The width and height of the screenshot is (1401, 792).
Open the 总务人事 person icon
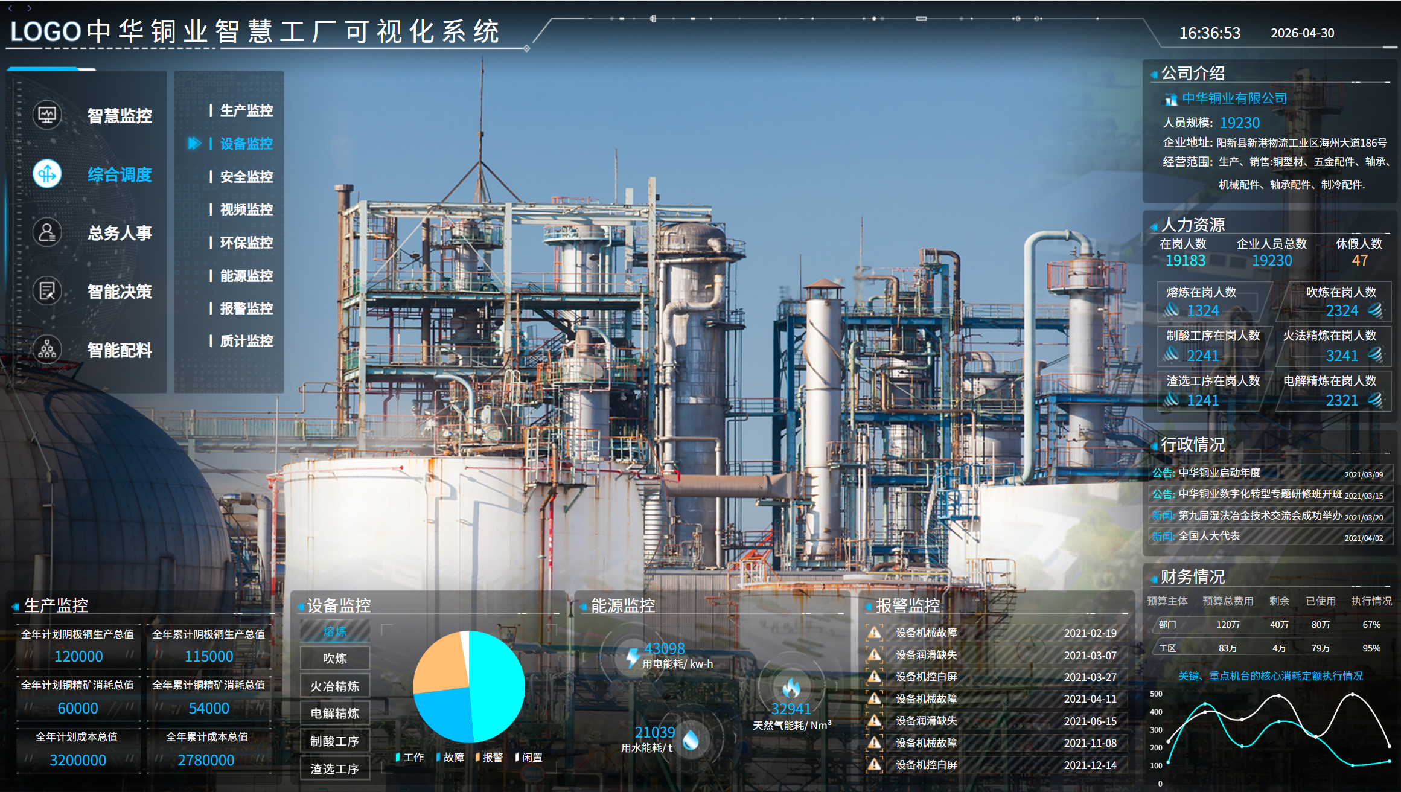point(47,232)
